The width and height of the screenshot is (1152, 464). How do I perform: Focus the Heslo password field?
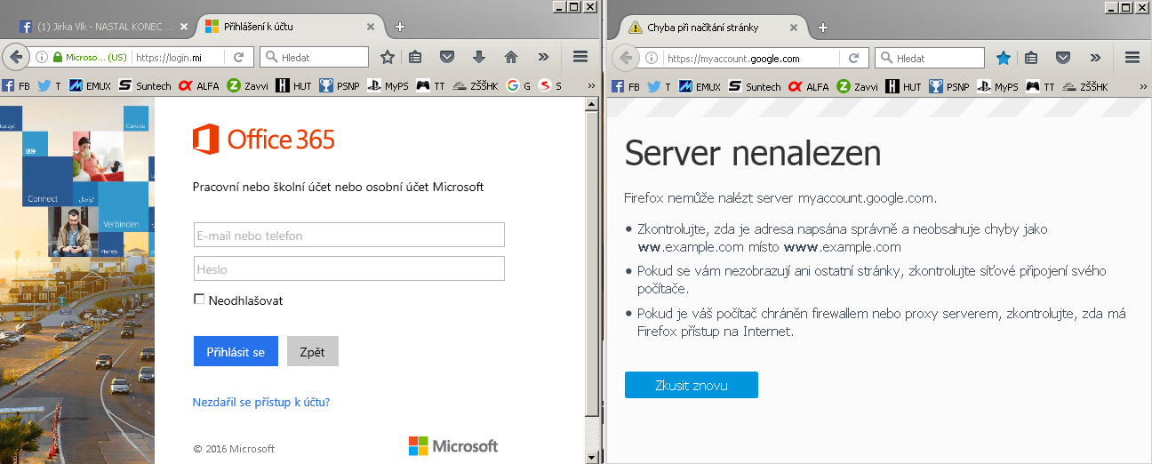[349, 268]
